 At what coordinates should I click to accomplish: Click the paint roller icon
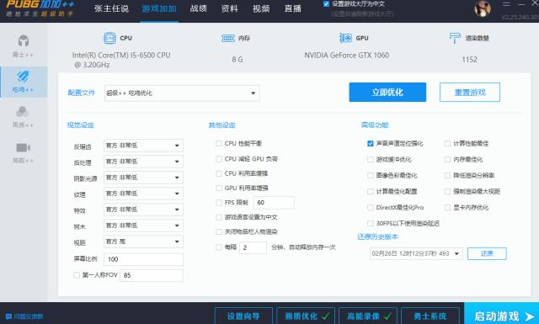455,38
